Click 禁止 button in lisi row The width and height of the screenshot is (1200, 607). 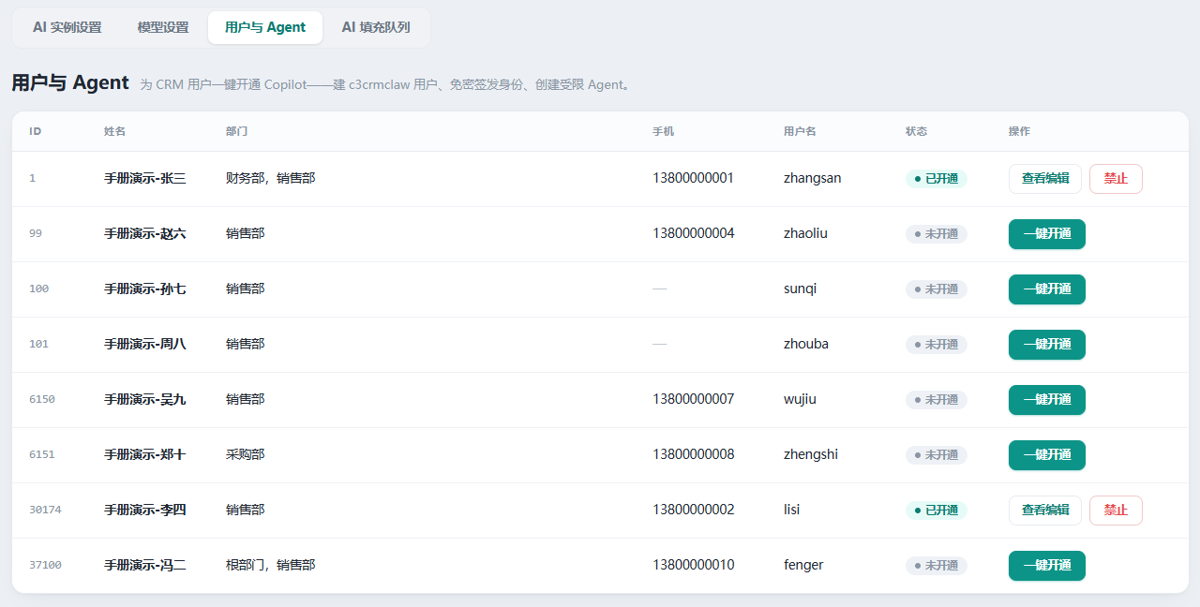pos(1116,511)
